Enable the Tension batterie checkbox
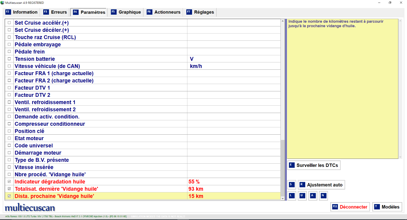 click(x=9, y=59)
